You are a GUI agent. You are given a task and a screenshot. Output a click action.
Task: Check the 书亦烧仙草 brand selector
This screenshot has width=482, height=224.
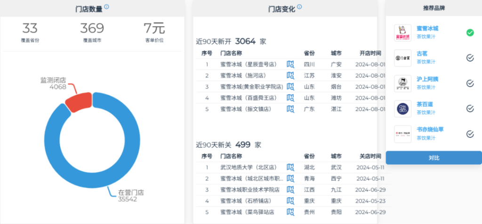(470, 134)
